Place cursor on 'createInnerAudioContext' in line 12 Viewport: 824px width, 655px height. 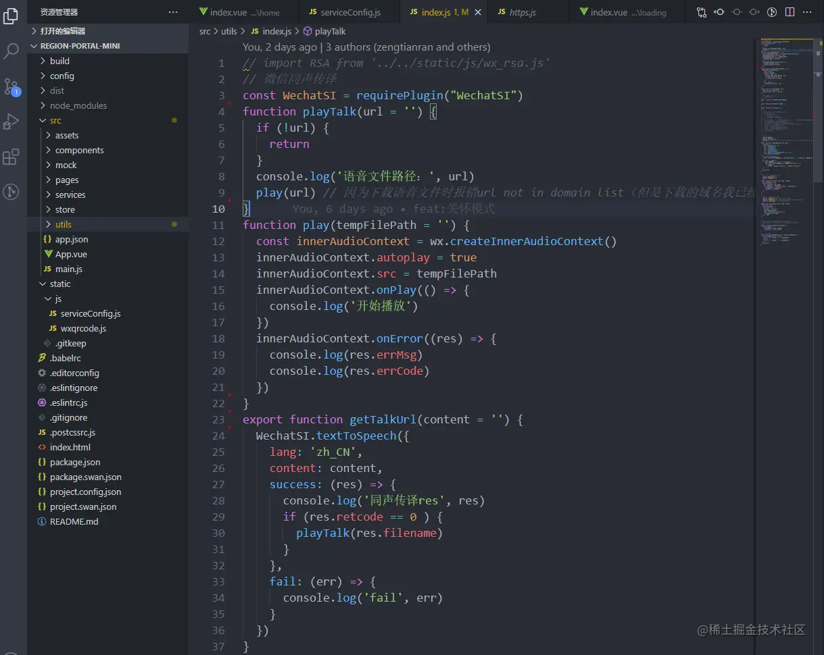coord(526,241)
